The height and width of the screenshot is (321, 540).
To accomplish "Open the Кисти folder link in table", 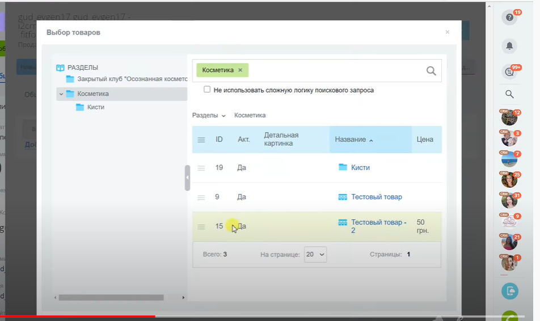I will (x=360, y=167).
